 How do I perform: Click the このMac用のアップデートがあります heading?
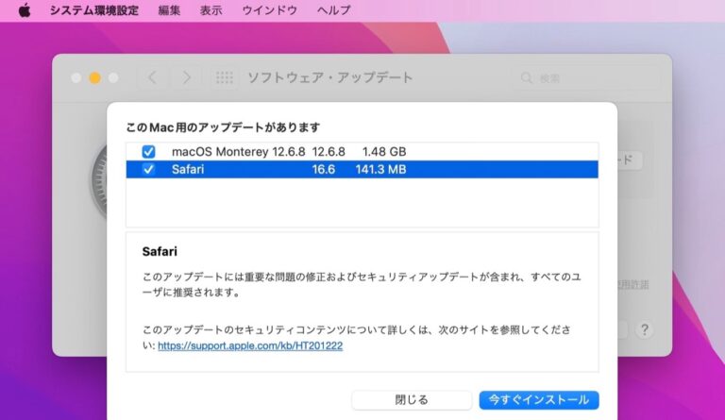[x=223, y=127]
